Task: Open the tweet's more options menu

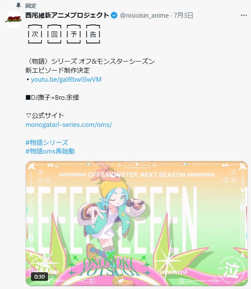Action: [x=244, y=15]
